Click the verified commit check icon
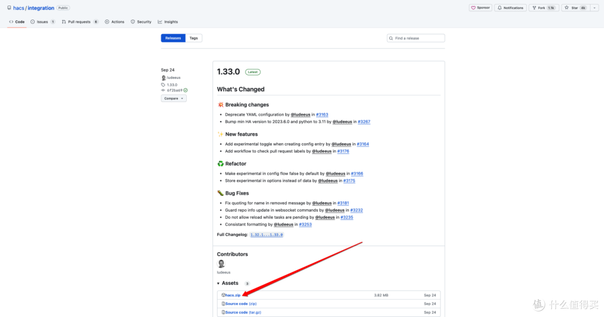Image resolution: width=604 pixels, height=317 pixels. click(186, 90)
